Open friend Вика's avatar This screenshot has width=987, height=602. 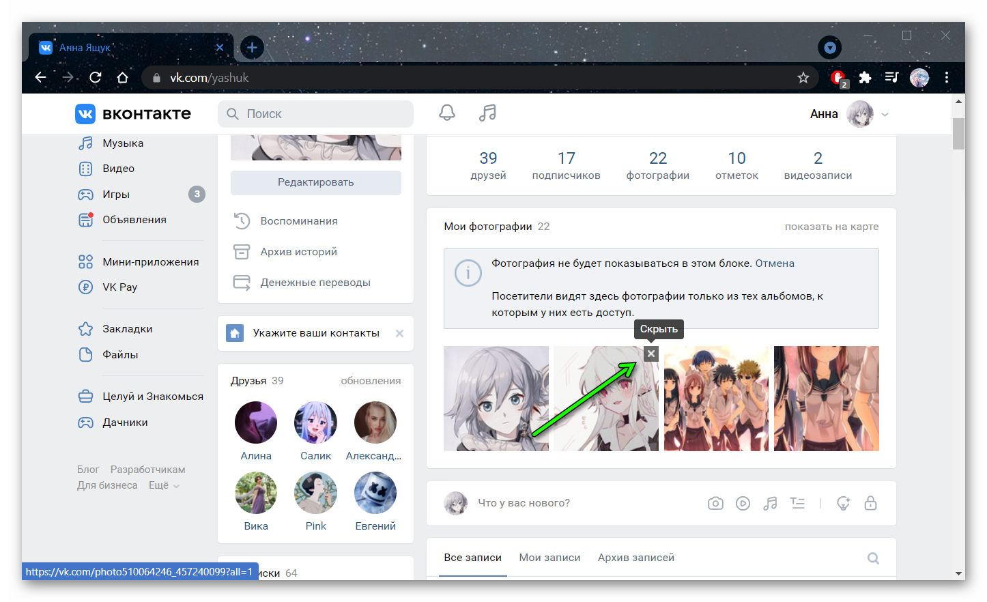click(x=256, y=493)
